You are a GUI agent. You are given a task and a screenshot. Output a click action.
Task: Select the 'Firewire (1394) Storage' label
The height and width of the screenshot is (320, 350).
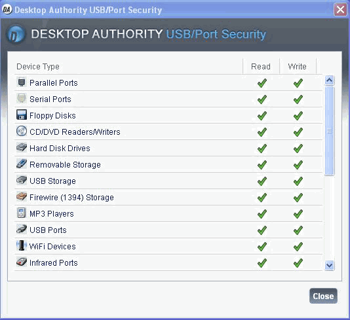click(71, 198)
